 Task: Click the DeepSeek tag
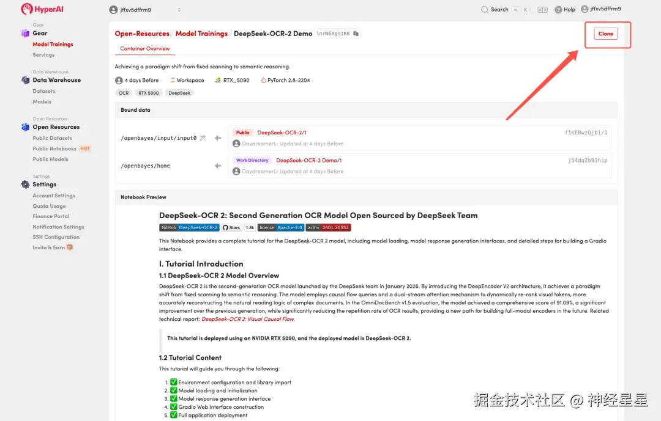pyautogui.click(x=179, y=93)
